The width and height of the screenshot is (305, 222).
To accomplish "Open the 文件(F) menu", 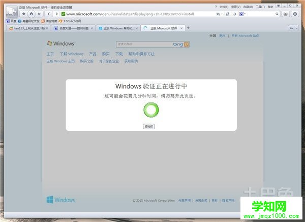I will pos(224,7).
